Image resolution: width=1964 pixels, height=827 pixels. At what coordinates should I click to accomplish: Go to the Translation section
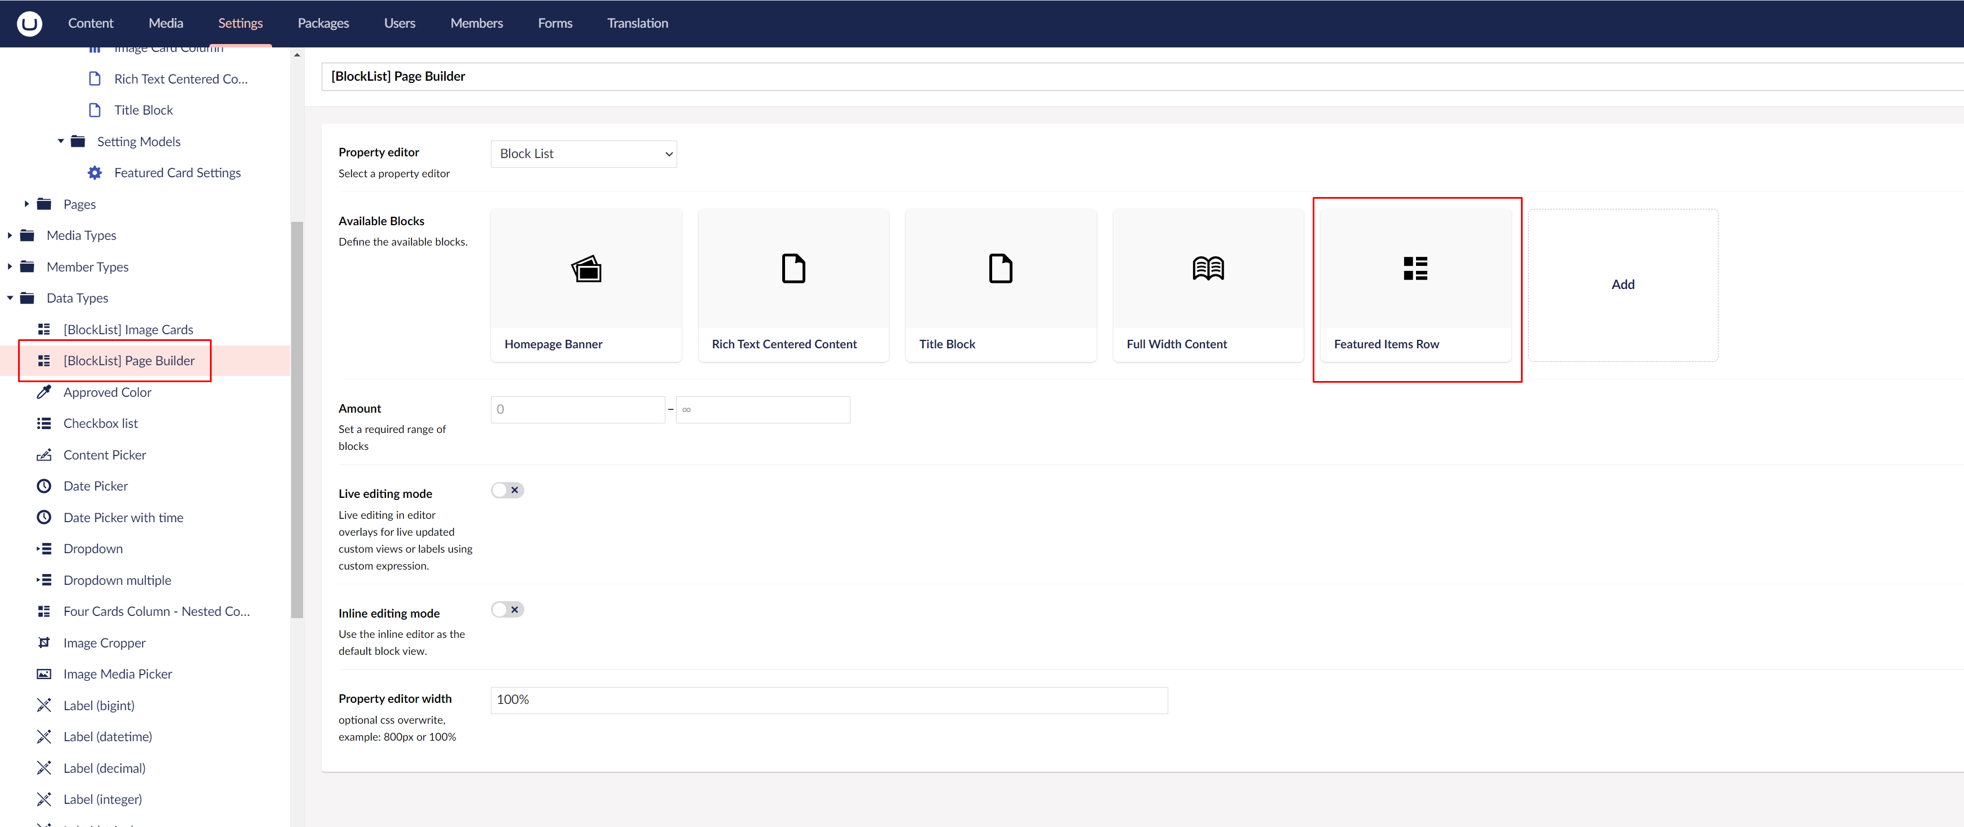point(637,23)
